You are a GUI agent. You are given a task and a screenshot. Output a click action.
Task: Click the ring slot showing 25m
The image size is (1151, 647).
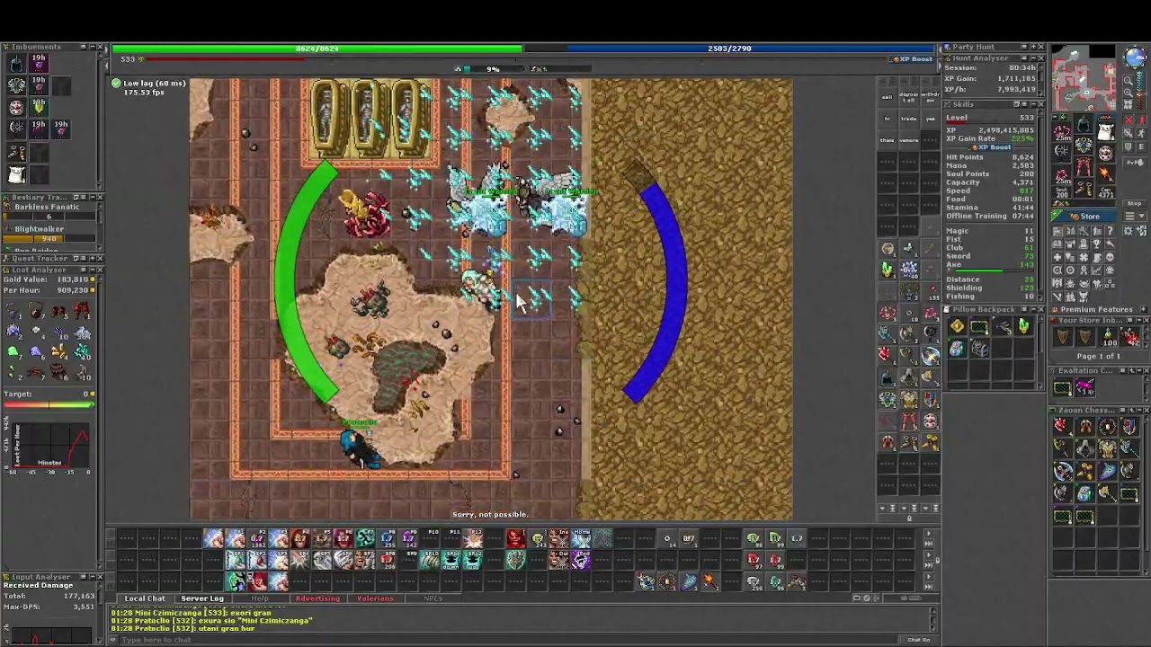tap(1061, 175)
